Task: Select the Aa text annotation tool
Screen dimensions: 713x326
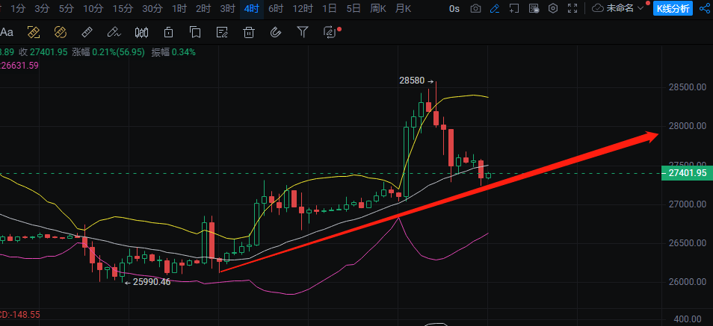Action: 7,32
